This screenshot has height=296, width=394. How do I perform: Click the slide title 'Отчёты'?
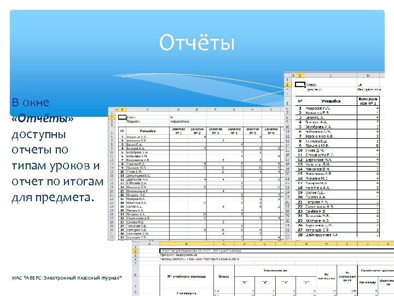[197, 42]
